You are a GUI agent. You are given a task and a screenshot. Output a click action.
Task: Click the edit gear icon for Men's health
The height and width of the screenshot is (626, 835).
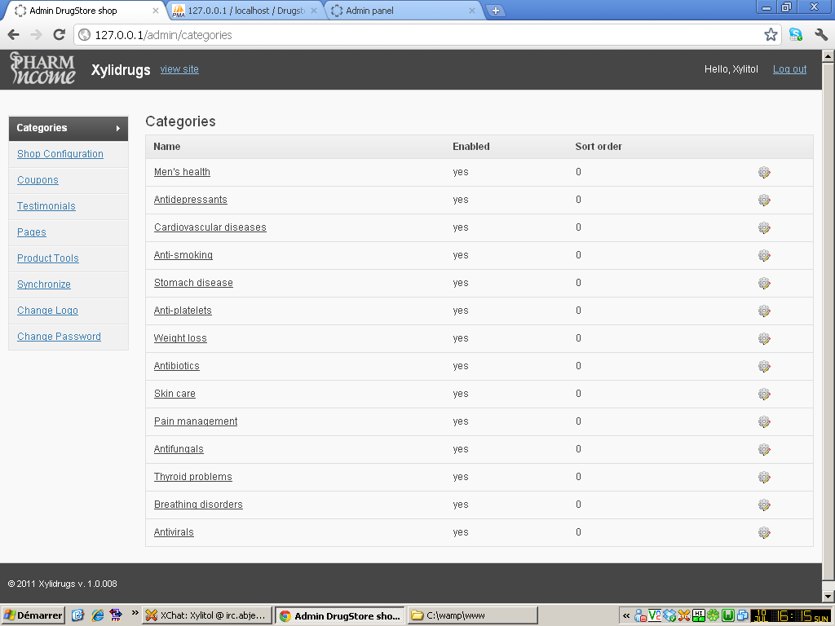click(x=764, y=173)
